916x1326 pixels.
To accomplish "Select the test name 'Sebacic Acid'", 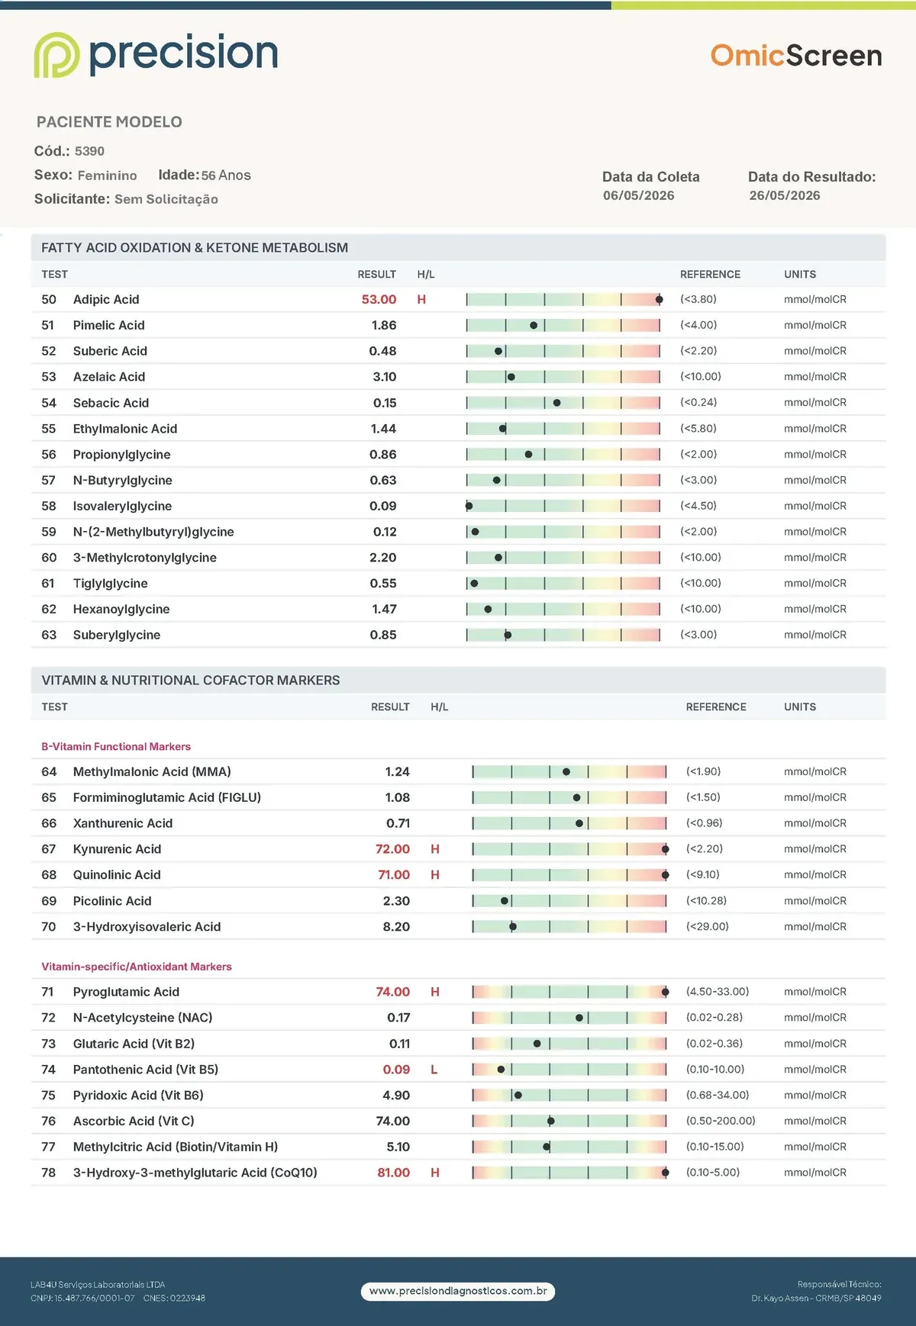I will (111, 403).
